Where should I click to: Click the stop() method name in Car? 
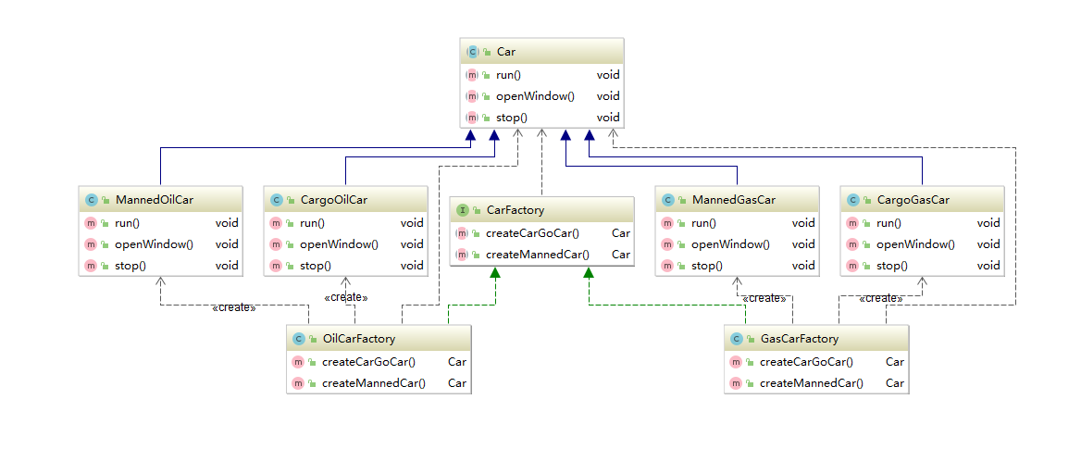point(512,118)
